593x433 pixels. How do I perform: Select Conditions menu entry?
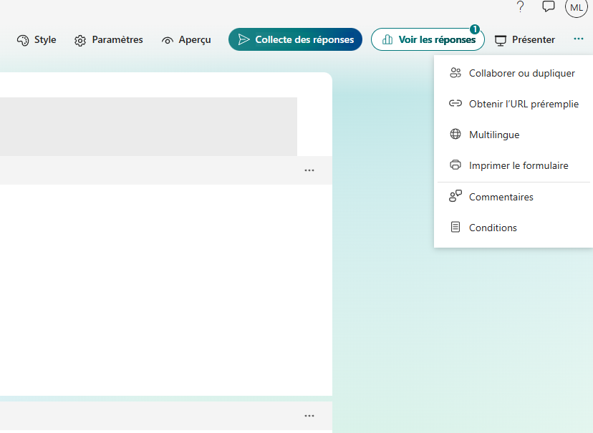493,228
